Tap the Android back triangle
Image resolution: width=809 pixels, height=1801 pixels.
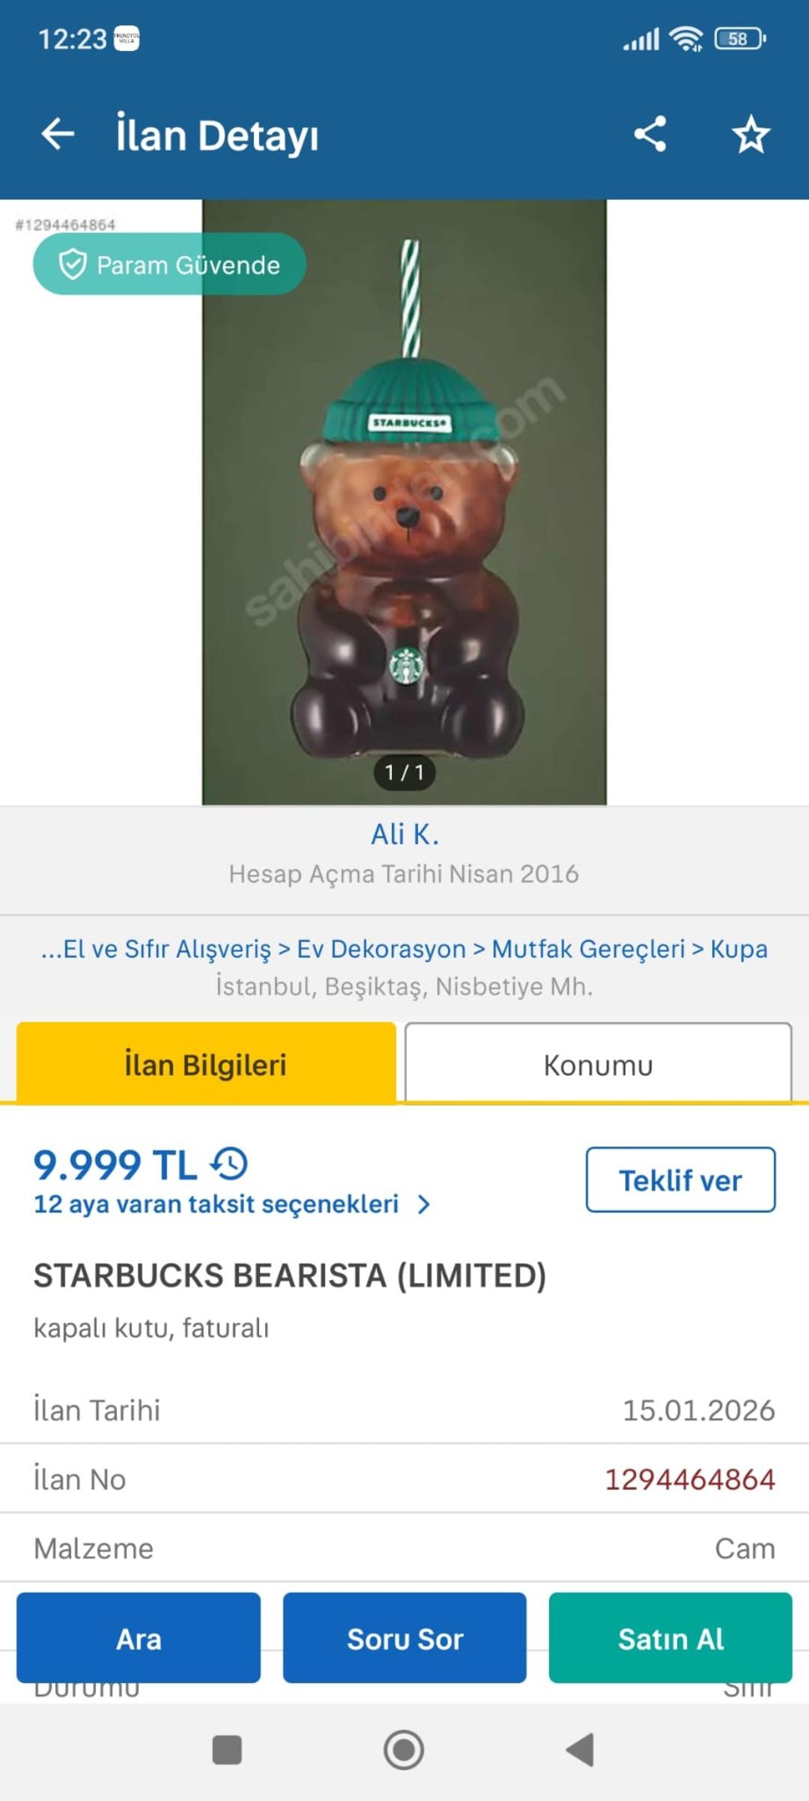pyautogui.click(x=581, y=1750)
